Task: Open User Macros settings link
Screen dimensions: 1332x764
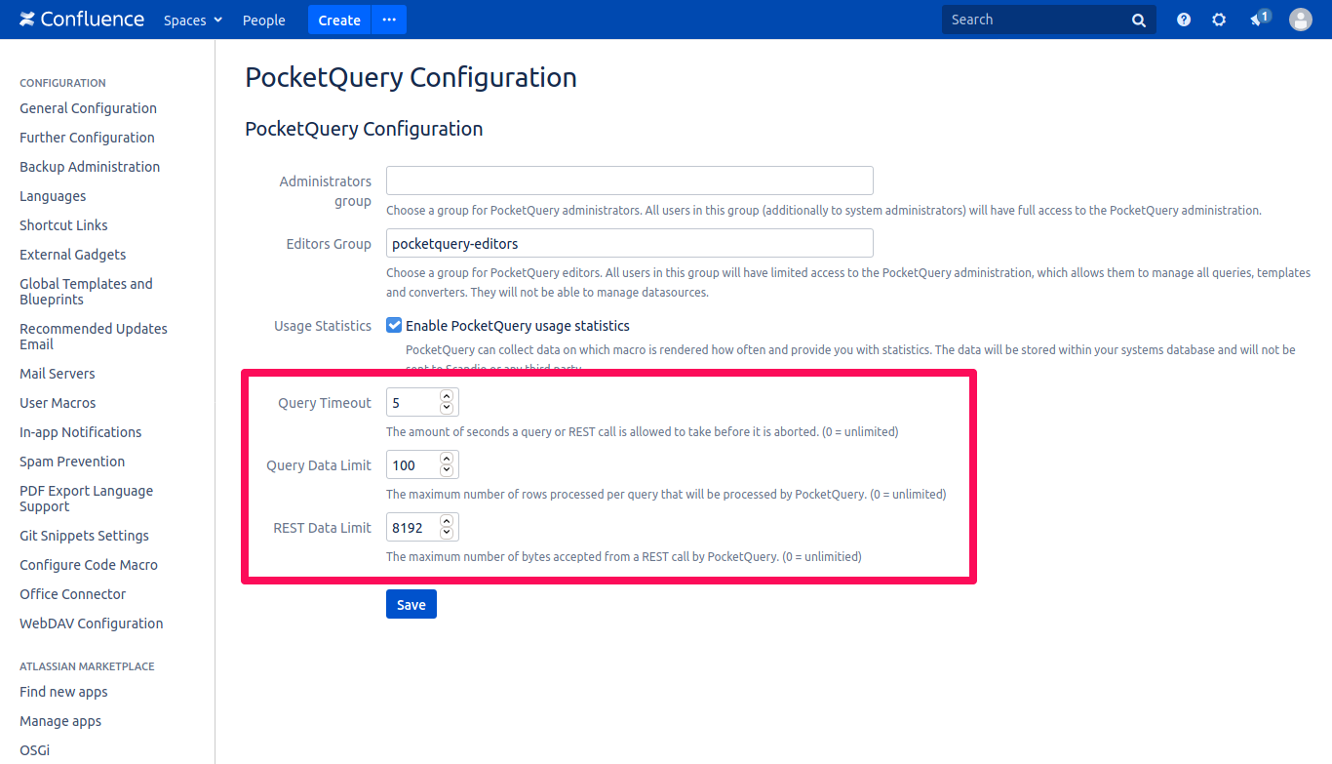Action: pos(58,403)
